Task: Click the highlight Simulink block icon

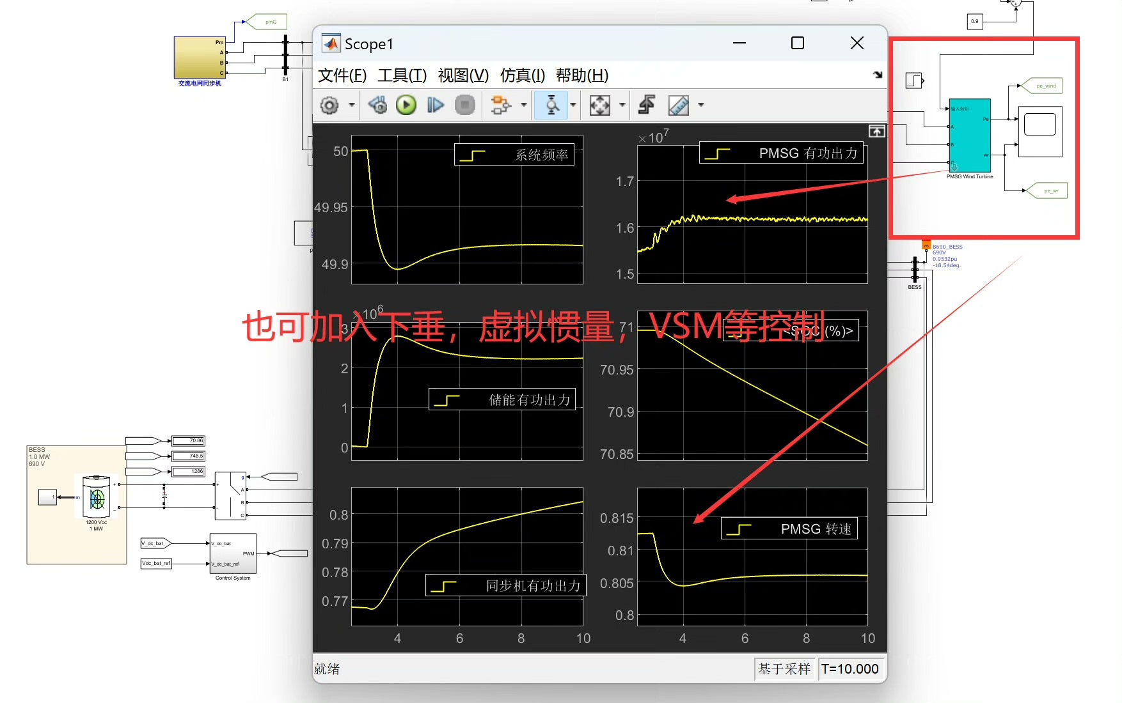Action: pos(501,105)
